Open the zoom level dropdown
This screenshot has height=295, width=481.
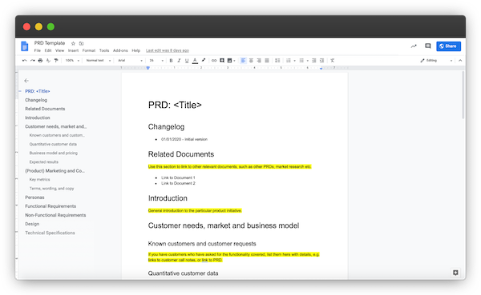pos(72,61)
